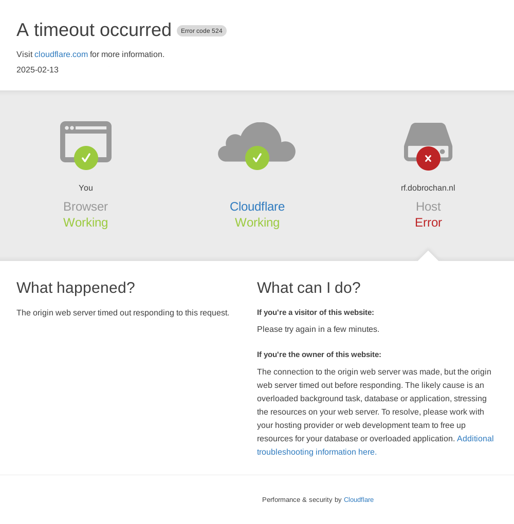The image size is (514, 524).
Task: Click the 2025-02-13 date text
Action: click(38, 69)
